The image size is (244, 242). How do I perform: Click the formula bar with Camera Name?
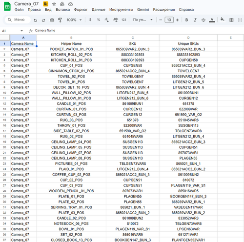point(138,30)
